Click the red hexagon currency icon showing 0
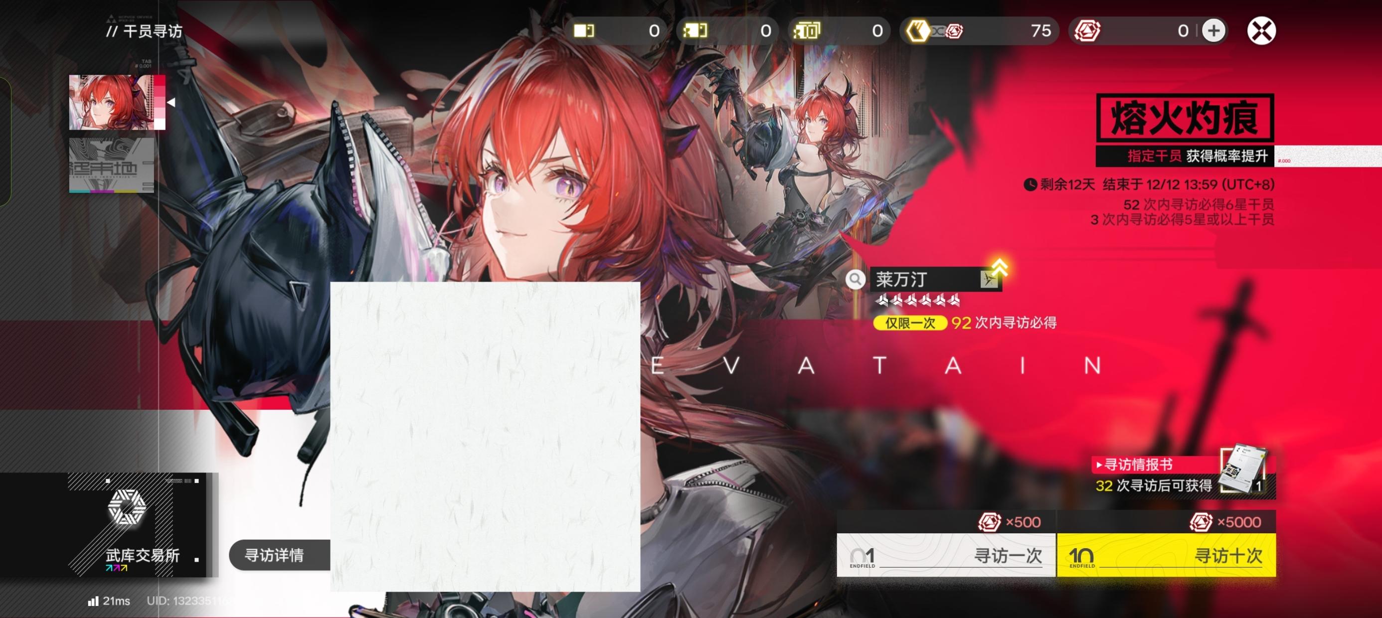The image size is (1382, 618). (x=1087, y=30)
